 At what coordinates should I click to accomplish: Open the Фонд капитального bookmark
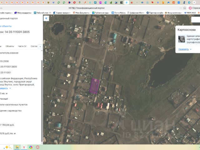coord(173,13)
